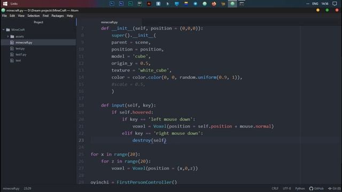Image resolution: width=342 pixels, height=192 pixels.
Task: Open the File menu
Action: (x=4, y=15)
